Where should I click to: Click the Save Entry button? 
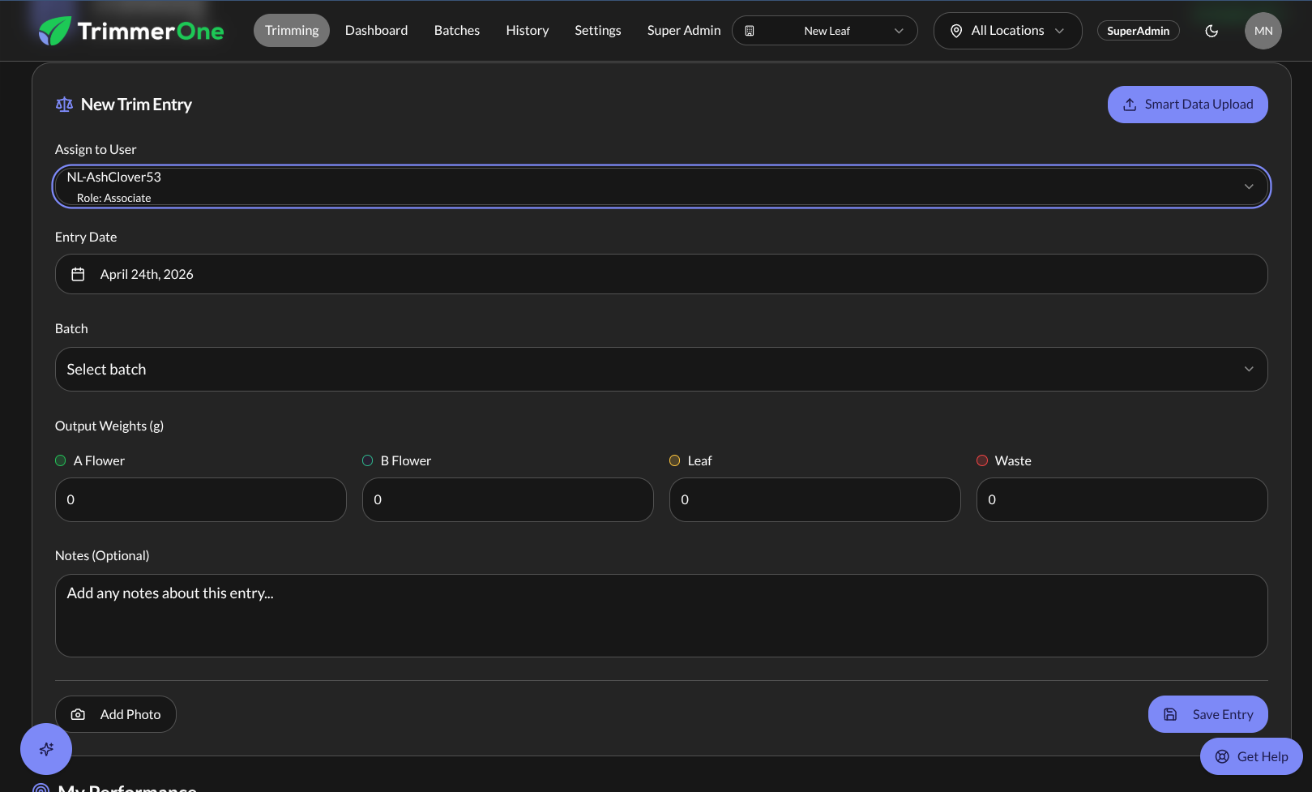[1208, 713]
